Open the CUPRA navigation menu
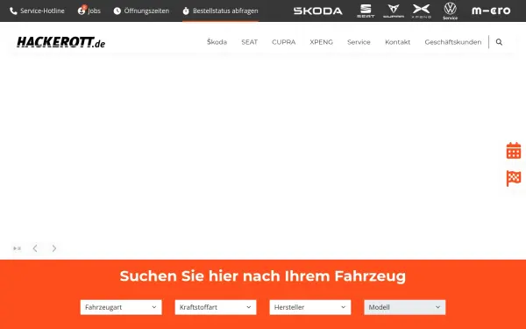Viewport: 526px width, 329px height. tap(283, 42)
